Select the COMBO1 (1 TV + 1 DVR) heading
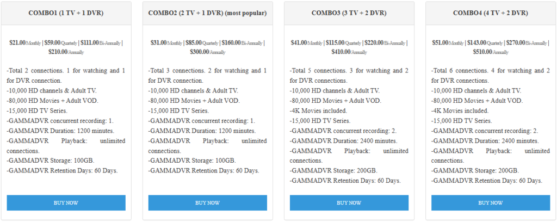Viewport: 557px width, 222px height. pos(66,13)
